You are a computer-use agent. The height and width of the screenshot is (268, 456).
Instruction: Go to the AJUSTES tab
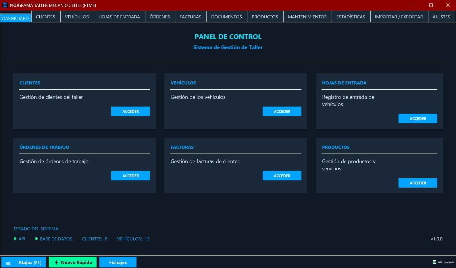(x=442, y=17)
